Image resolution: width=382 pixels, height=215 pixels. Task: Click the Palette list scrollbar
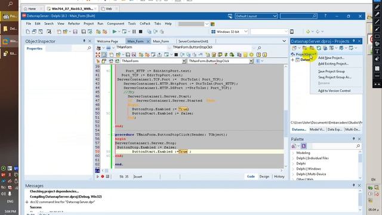(x=360, y=165)
